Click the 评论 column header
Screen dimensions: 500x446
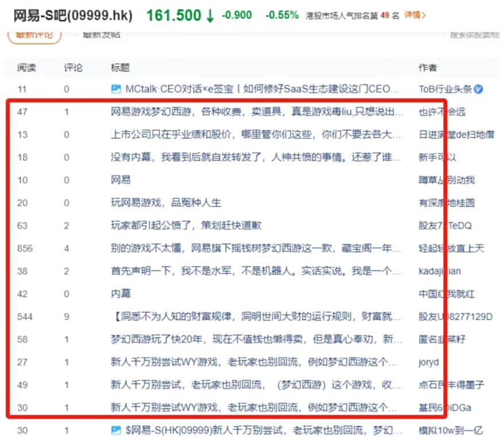(73, 68)
